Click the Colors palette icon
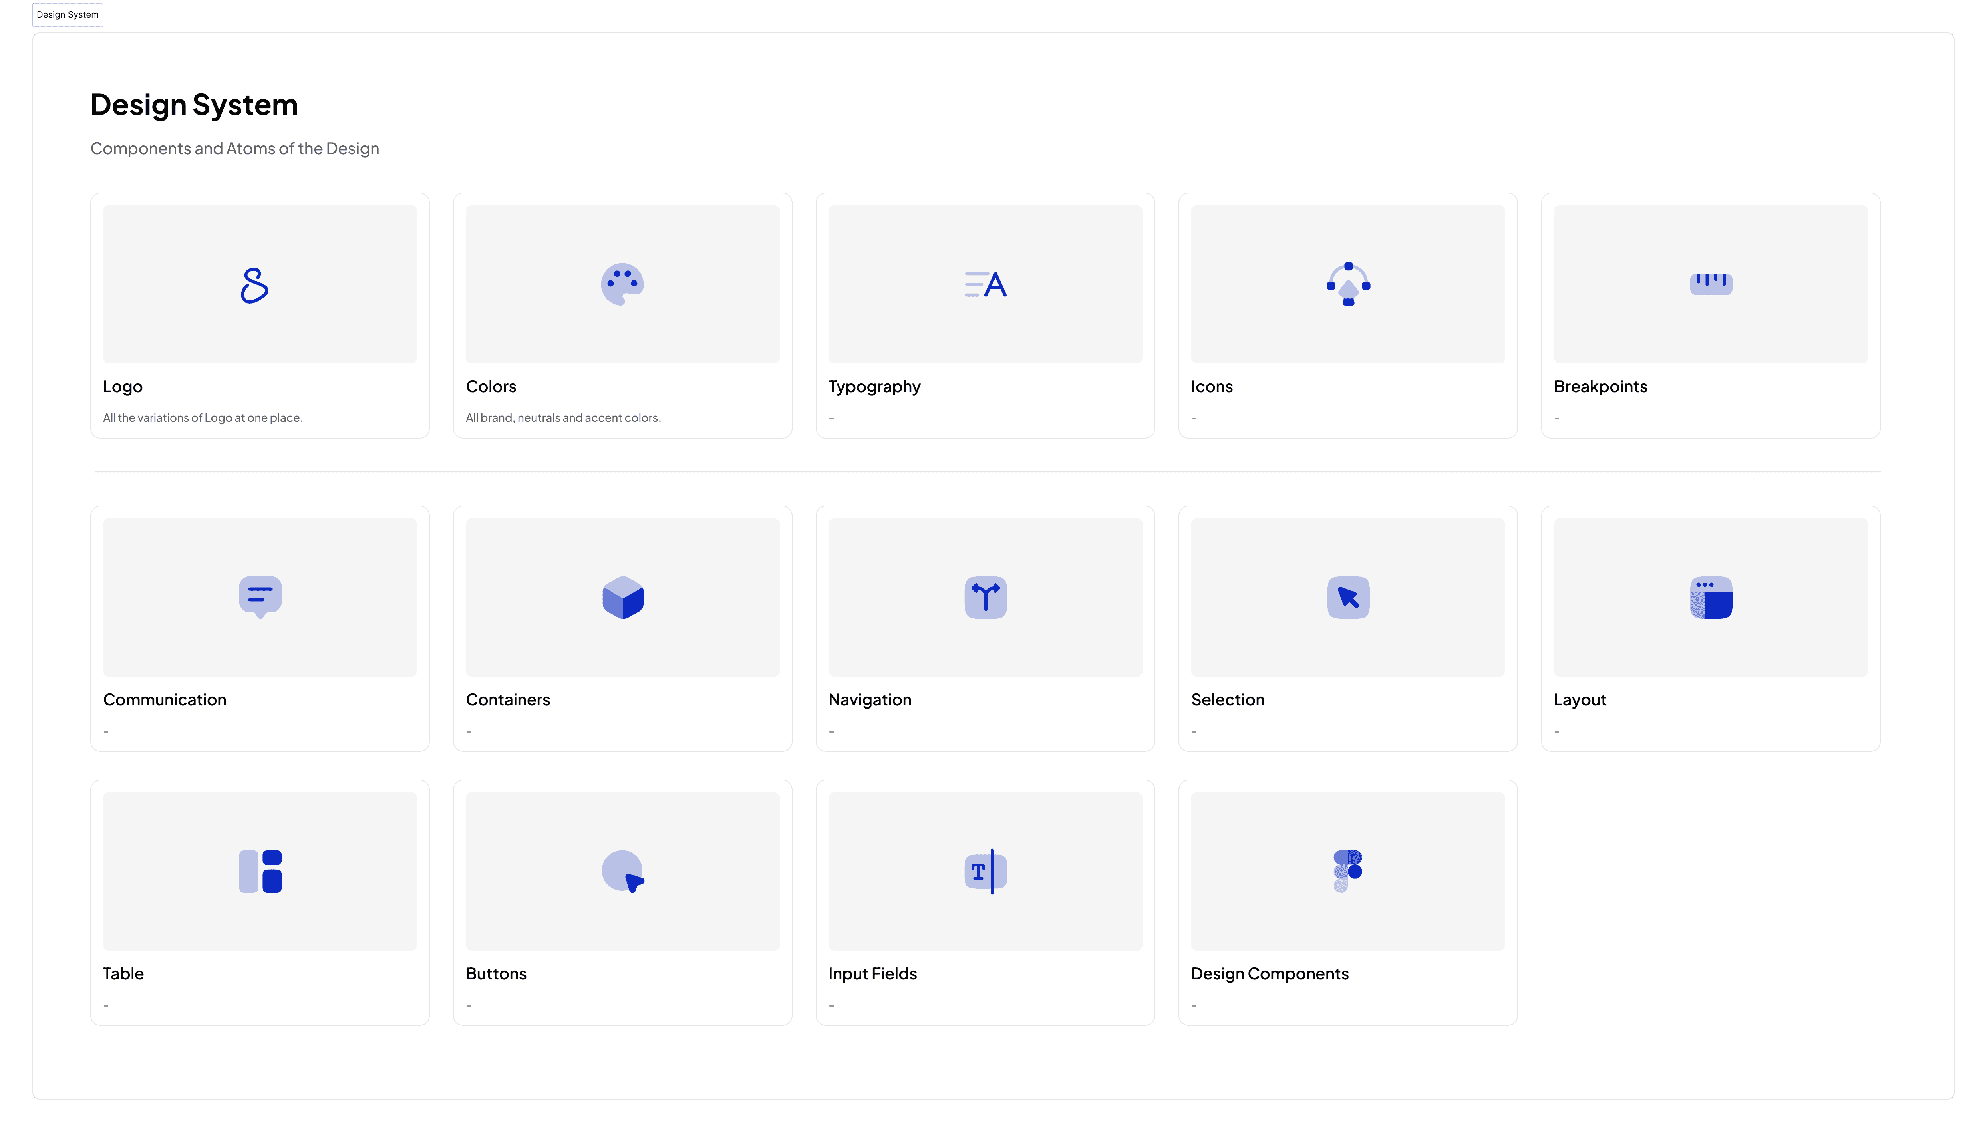Image resolution: width=1987 pixels, height=1132 pixels. tap(622, 284)
